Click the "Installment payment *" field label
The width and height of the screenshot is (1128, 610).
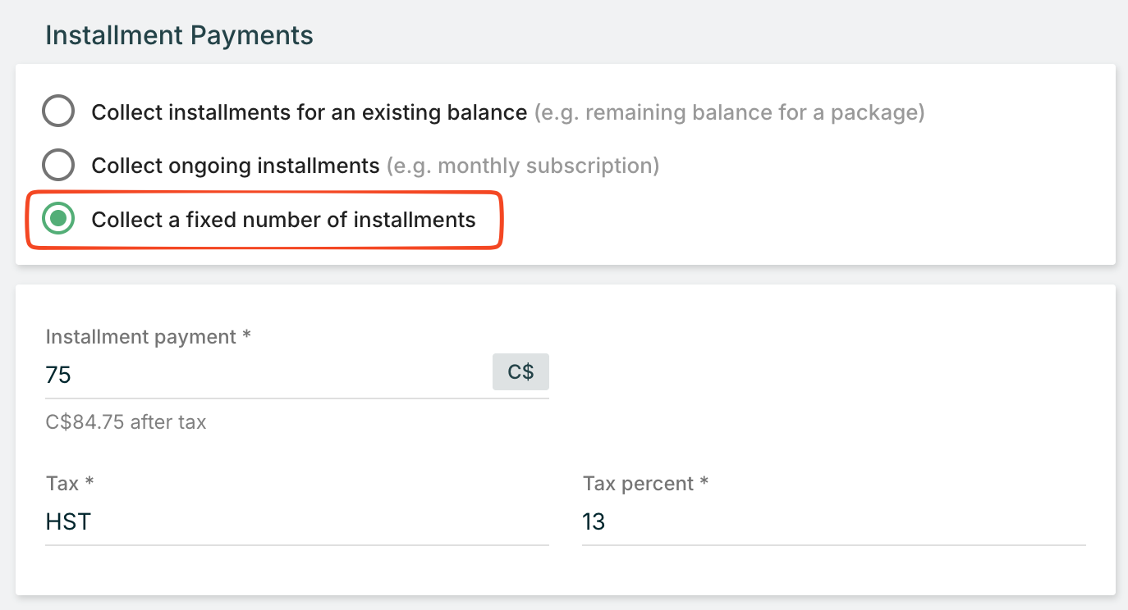pyautogui.click(x=141, y=337)
